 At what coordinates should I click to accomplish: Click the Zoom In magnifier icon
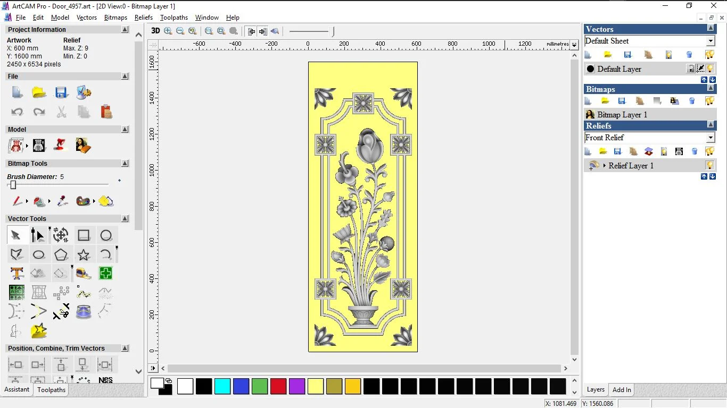tap(168, 31)
